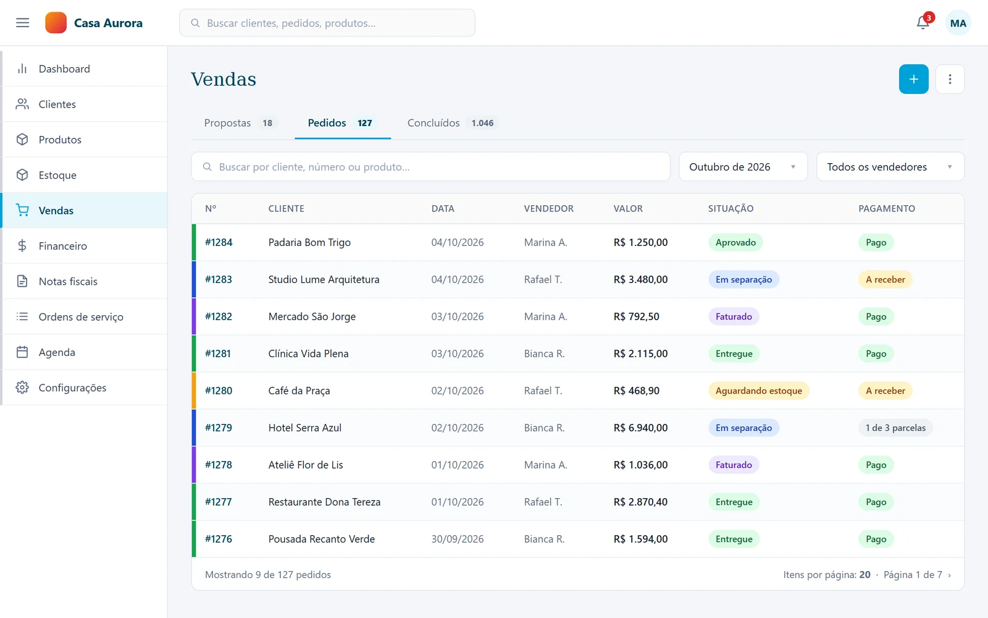Click the Aguardando estoque status badge

[x=759, y=391]
